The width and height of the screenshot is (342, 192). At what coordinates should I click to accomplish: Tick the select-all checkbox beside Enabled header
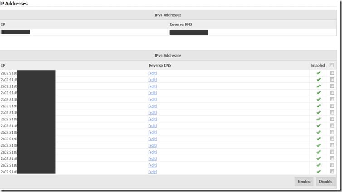click(x=332, y=65)
